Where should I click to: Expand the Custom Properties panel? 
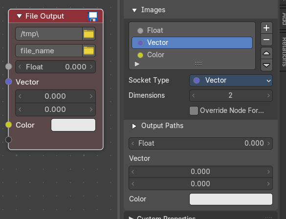tap(131, 218)
